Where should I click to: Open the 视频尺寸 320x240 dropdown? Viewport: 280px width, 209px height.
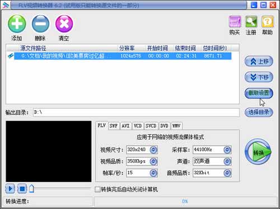[153, 150]
